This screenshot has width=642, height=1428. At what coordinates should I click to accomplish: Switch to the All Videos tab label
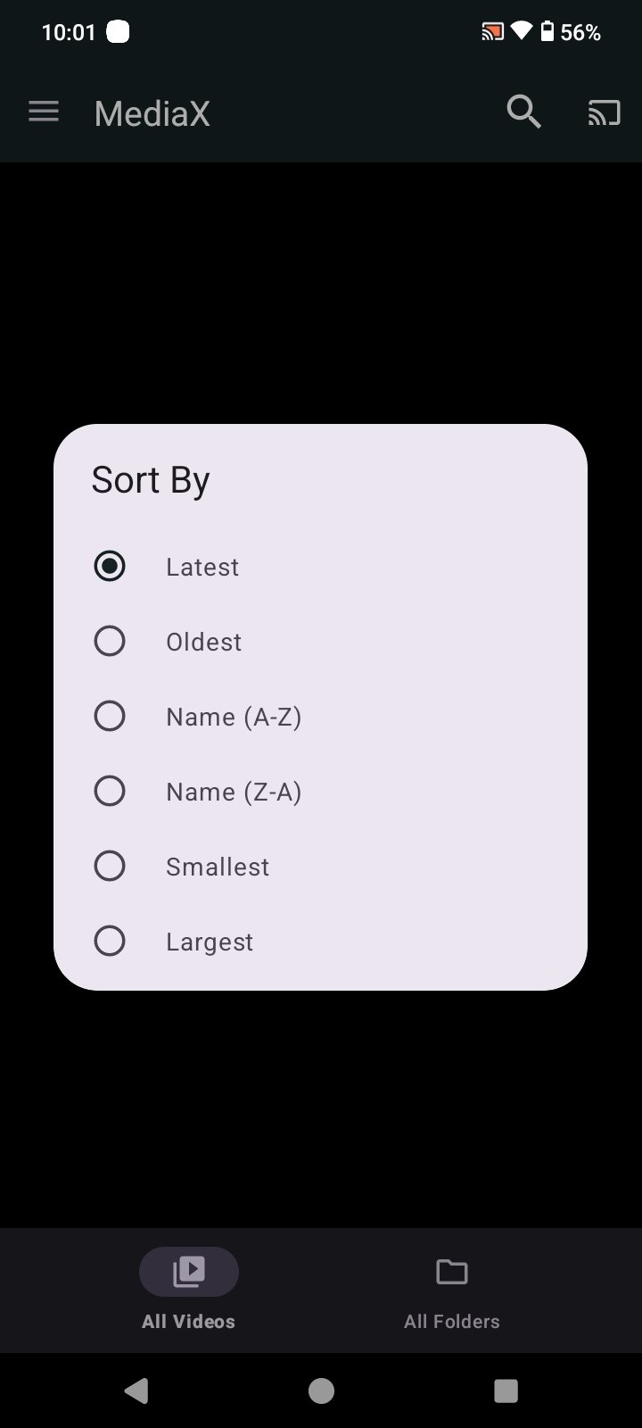(x=188, y=1322)
